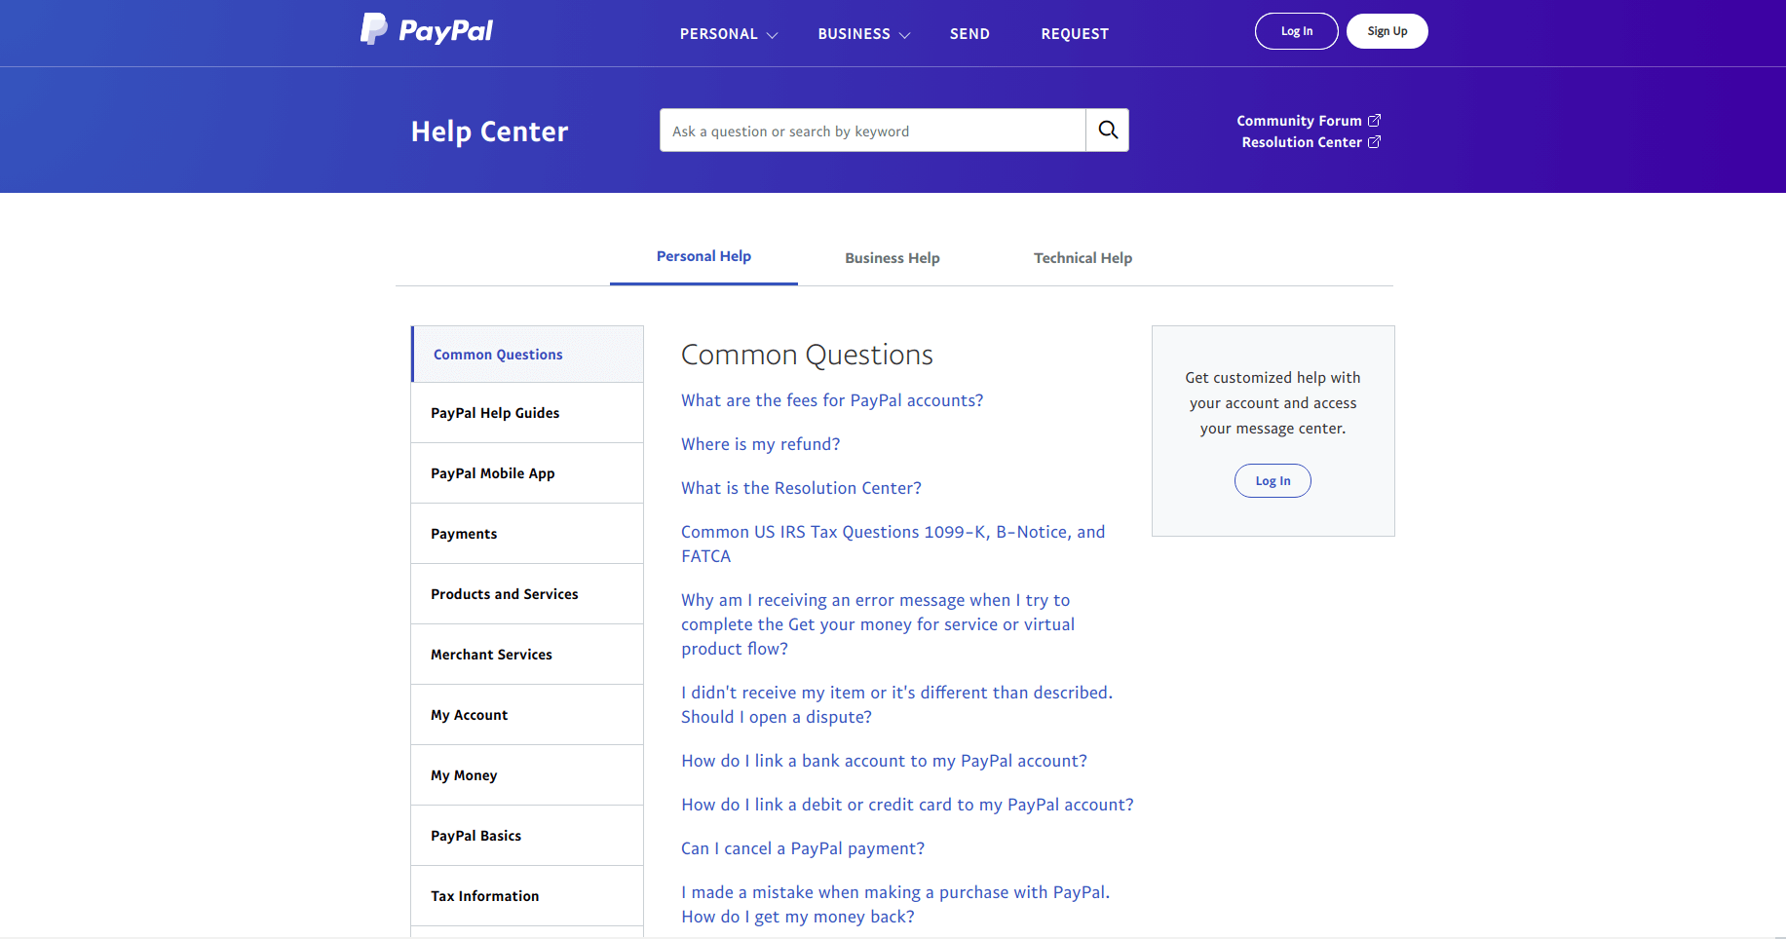Click the header Log In button
The width and height of the screenshot is (1786, 939).
tap(1296, 31)
